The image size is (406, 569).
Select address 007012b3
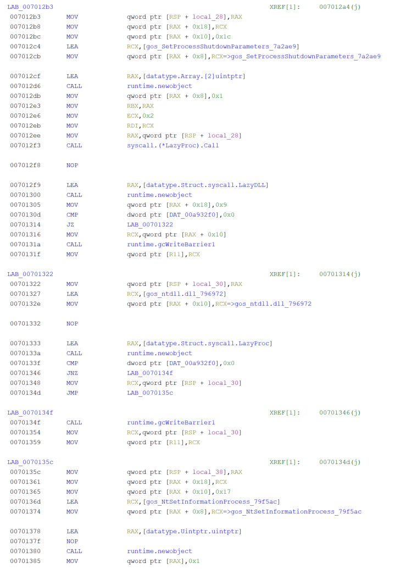[25, 16]
